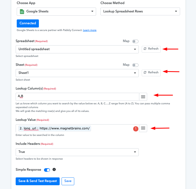The height and width of the screenshot is (189, 196).
Task: Open the Include Headers True dropdown
Action: (x=77, y=152)
